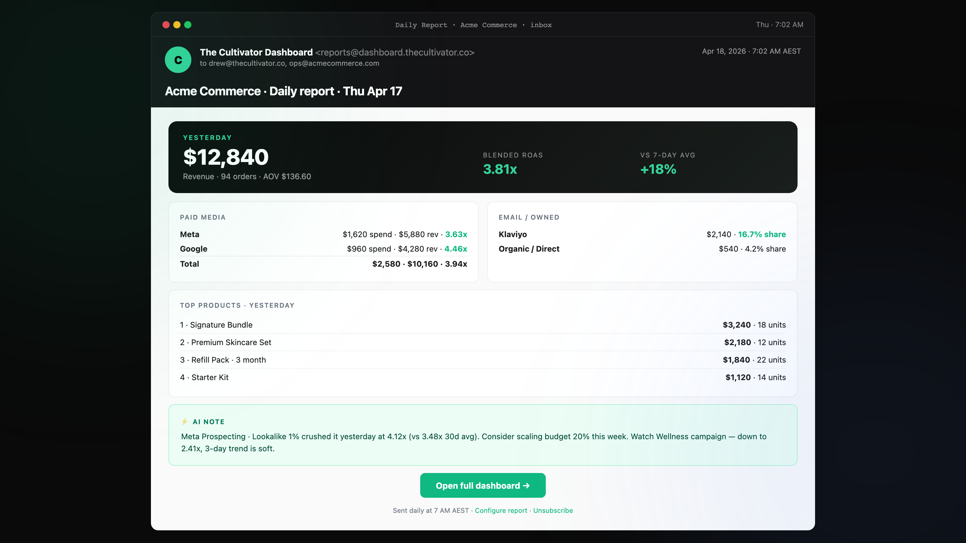Click the Meta row in Paid Media
This screenshot has height=543, width=966.
coord(323,234)
